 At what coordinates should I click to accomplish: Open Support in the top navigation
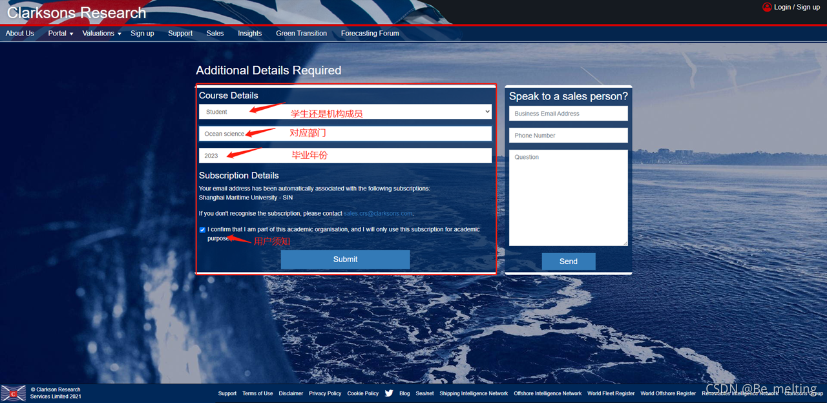(180, 33)
